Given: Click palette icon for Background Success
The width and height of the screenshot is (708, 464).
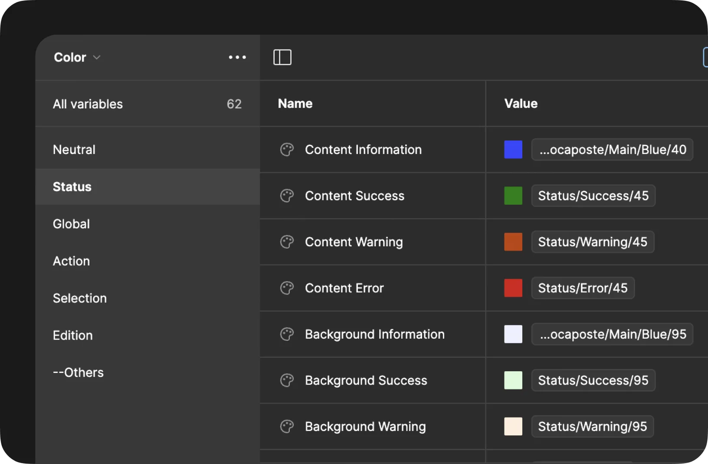Looking at the screenshot, I should click(x=287, y=380).
